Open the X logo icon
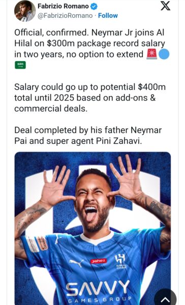Viewport: 185px width, 305px height. point(165,6)
